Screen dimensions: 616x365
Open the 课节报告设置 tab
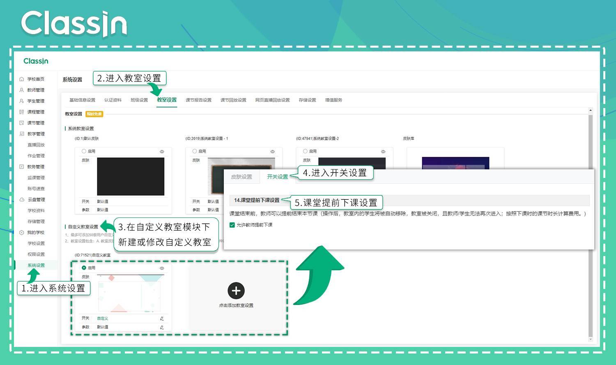pos(198,100)
